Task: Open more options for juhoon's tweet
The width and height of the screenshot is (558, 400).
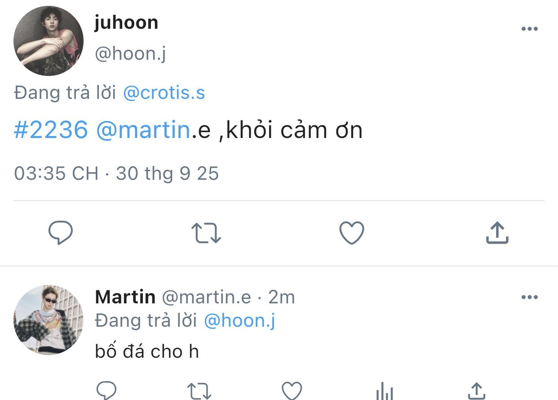Action: [x=529, y=29]
